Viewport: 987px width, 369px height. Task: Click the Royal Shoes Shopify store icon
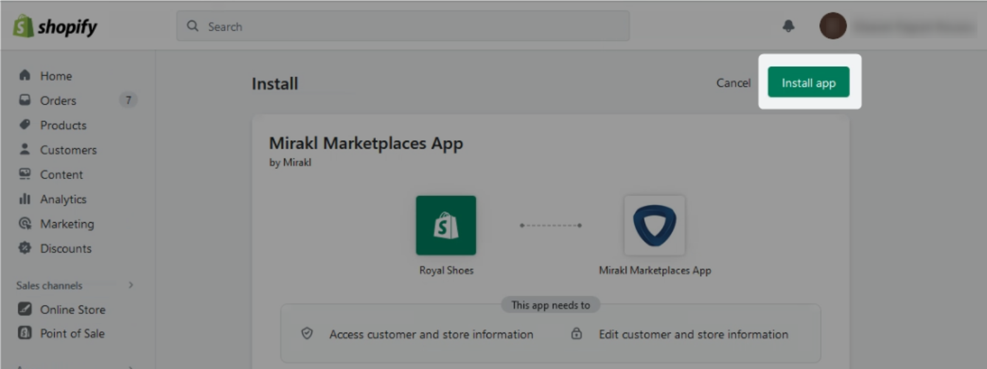tap(446, 225)
